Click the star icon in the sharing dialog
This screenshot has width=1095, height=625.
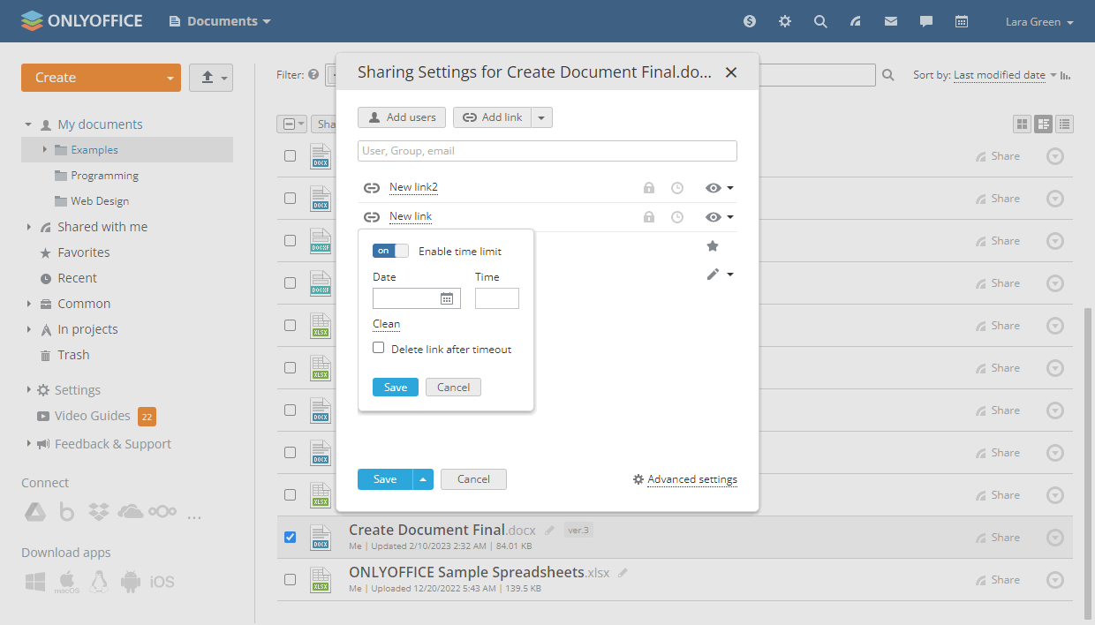[713, 246]
